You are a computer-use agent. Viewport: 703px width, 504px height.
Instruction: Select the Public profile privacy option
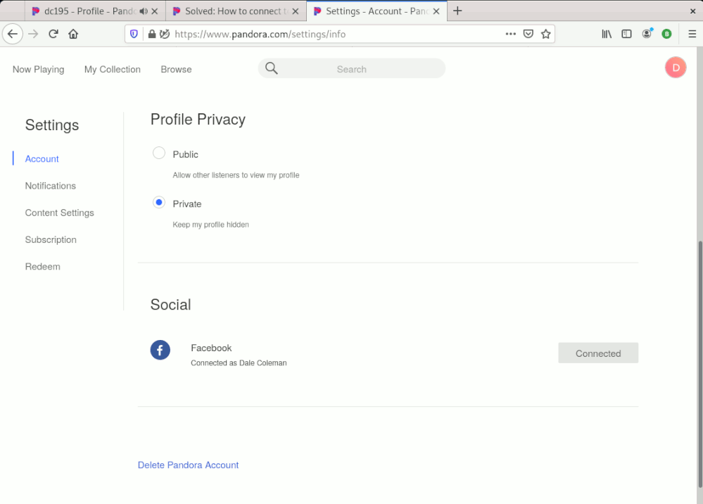click(x=159, y=153)
